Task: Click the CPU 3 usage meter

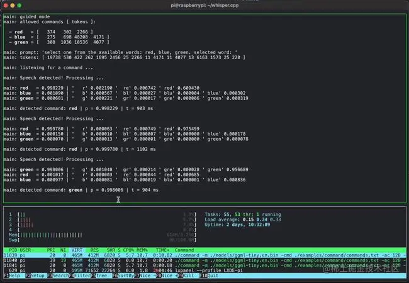Action: pos(103,225)
